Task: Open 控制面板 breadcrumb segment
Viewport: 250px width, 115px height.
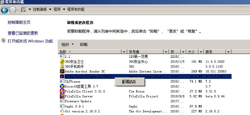Action: point(40,10)
